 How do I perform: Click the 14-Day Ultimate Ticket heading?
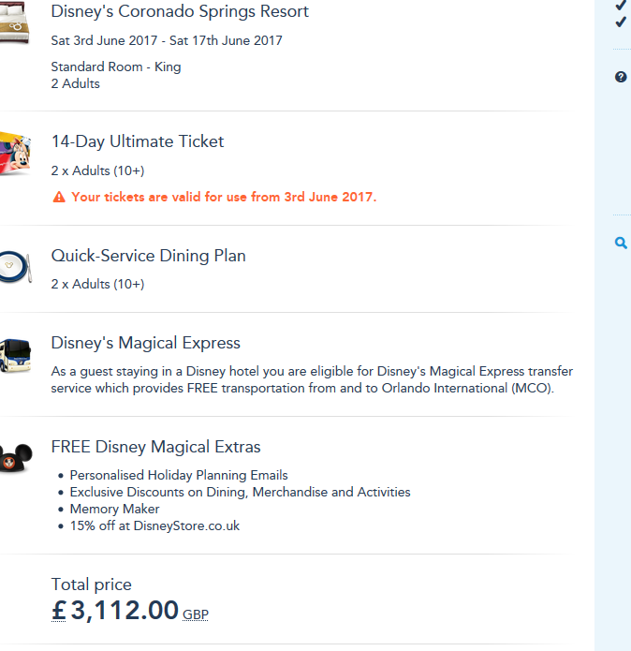(138, 141)
